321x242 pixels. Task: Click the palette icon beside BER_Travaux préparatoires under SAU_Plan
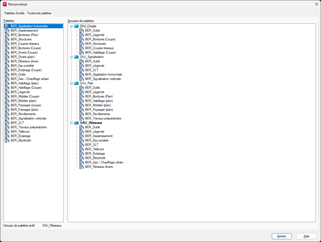click(x=82, y=118)
